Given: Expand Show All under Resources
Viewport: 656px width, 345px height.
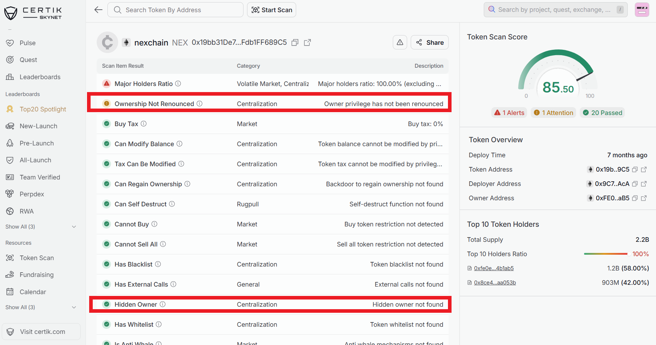Looking at the screenshot, I should click(x=40, y=307).
